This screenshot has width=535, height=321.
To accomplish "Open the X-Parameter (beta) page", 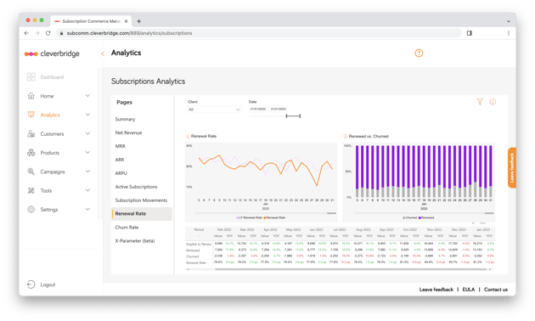I will tap(135, 241).
